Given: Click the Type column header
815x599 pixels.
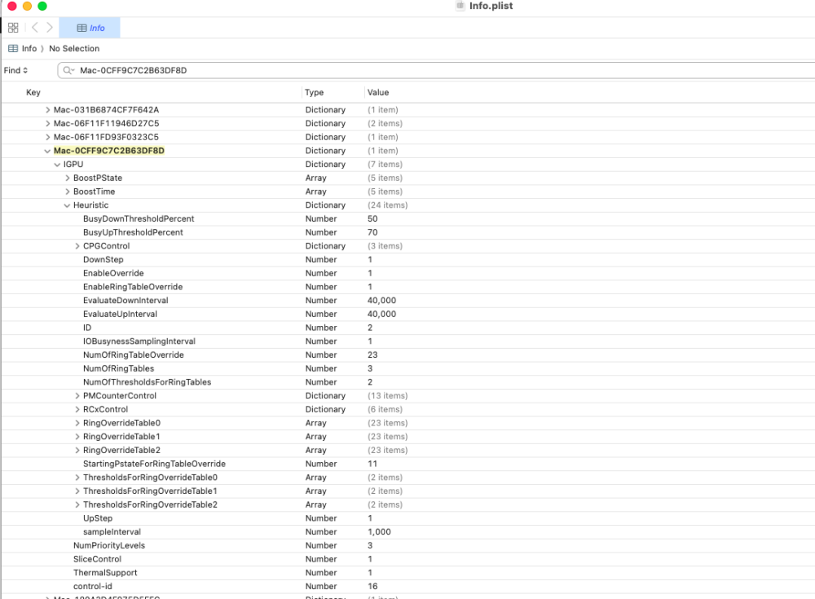Looking at the screenshot, I should [x=314, y=93].
